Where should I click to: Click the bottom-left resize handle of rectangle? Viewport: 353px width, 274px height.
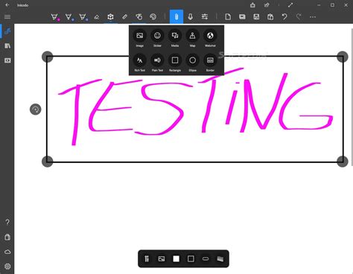click(x=48, y=162)
